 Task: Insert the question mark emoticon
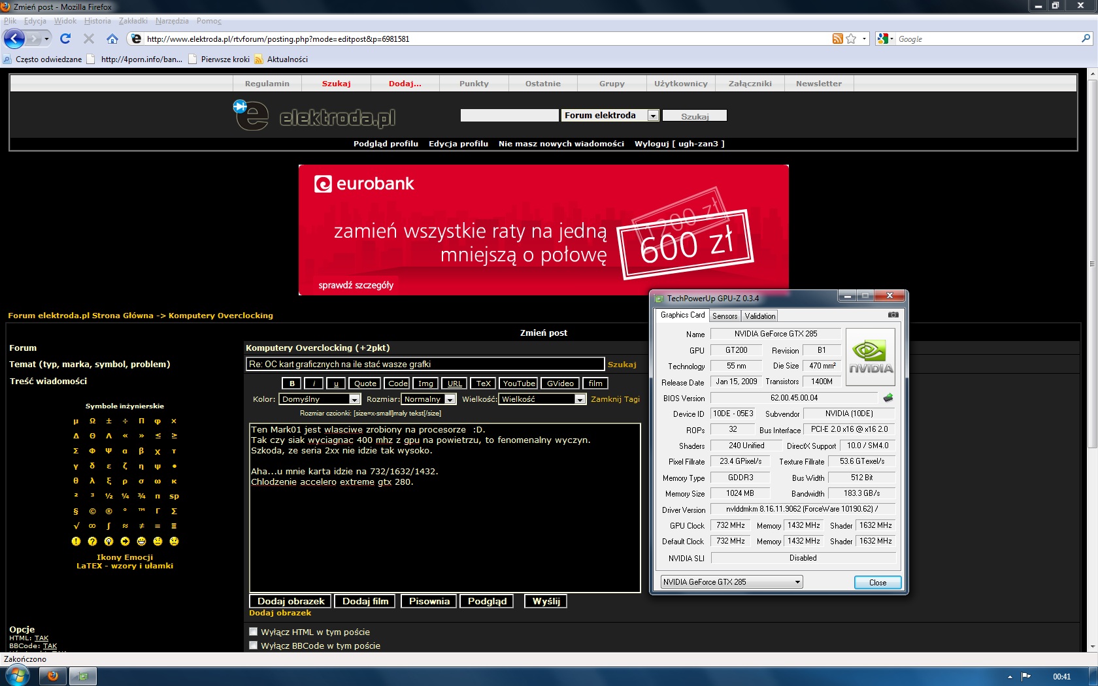[92, 541]
